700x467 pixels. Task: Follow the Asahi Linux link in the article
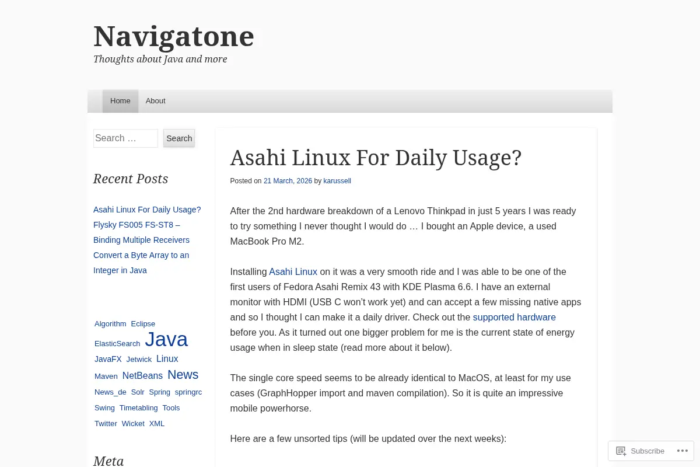pyautogui.click(x=293, y=271)
